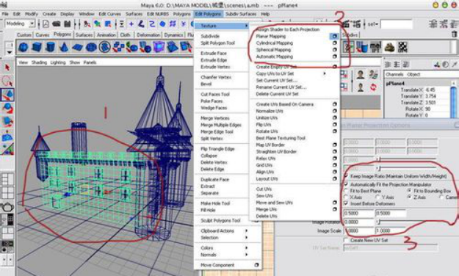Expand Clipboard Actions submenu
The height and width of the screenshot is (276, 459).
pyautogui.click(x=247, y=231)
